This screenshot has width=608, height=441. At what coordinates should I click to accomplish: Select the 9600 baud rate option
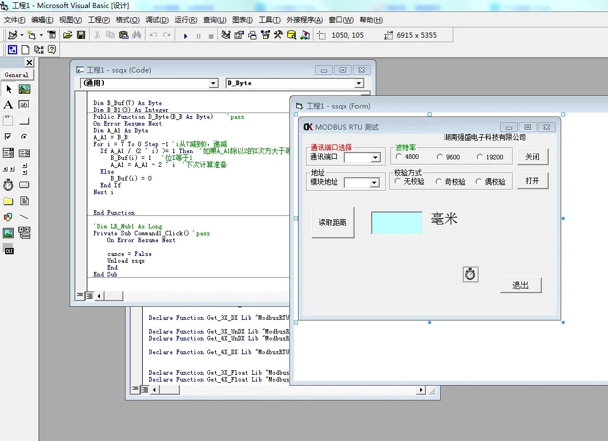(x=448, y=157)
